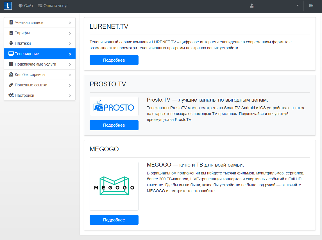Click the 'MEGOGO — кино и ТВ' subtitle
The height and width of the screenshot is (240, 322).
pos(195,165)
